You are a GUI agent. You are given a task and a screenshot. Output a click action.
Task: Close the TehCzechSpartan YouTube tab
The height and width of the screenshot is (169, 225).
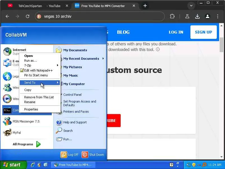coord(67,6)
